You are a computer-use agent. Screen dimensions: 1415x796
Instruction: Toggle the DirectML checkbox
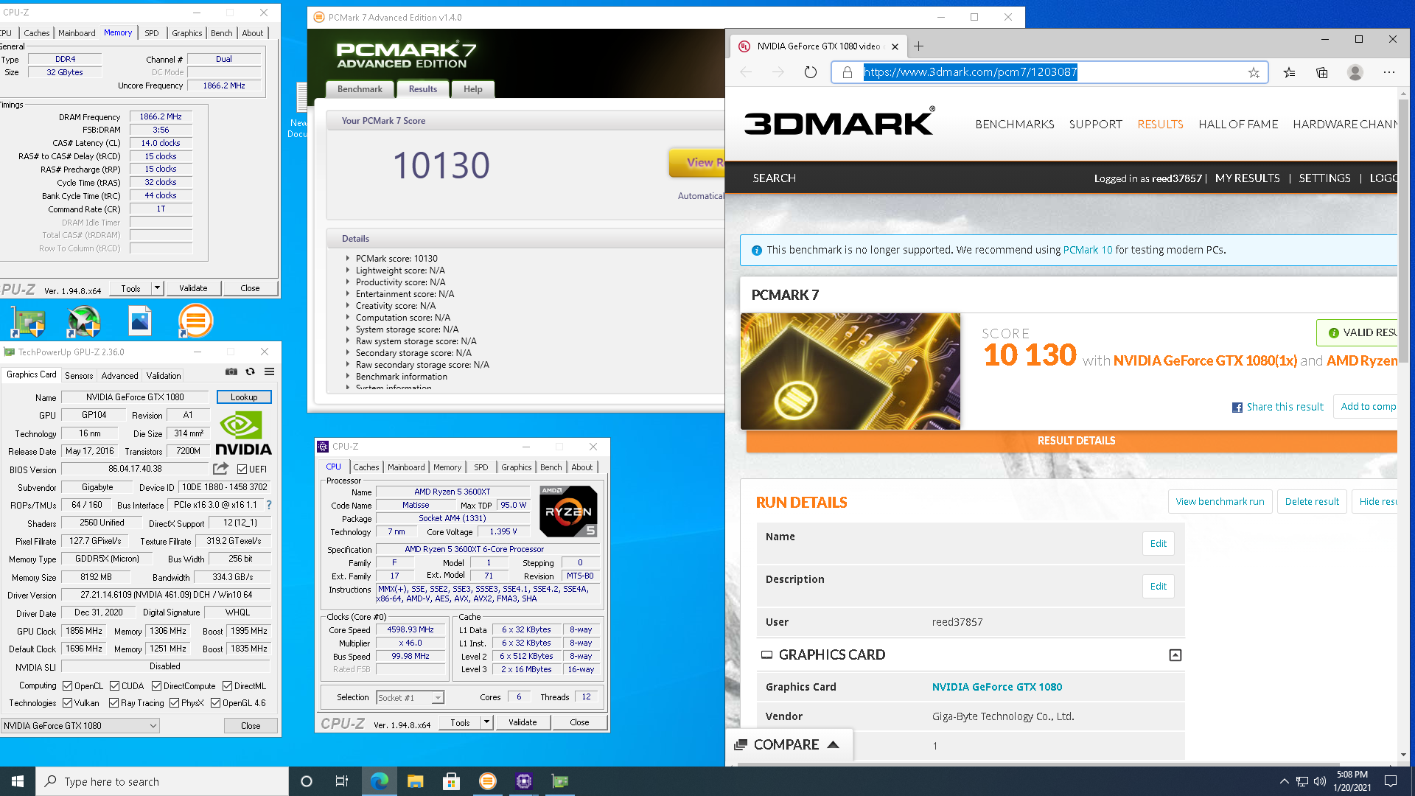coord(227,686)
